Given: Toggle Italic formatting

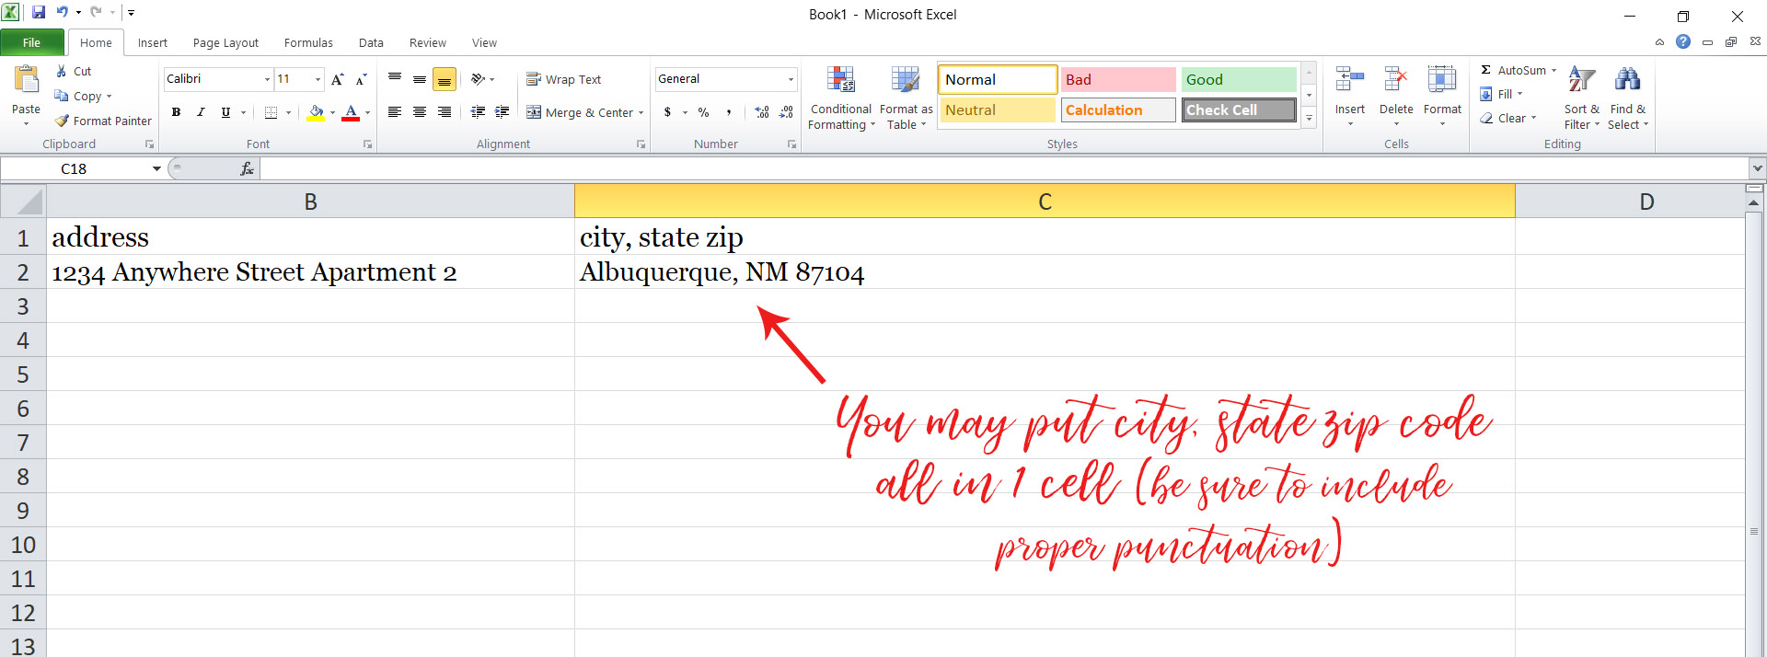Looking at the screenshot, I should 201,112.
